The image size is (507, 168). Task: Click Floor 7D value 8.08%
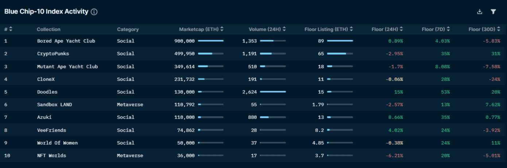pos(442,67)
